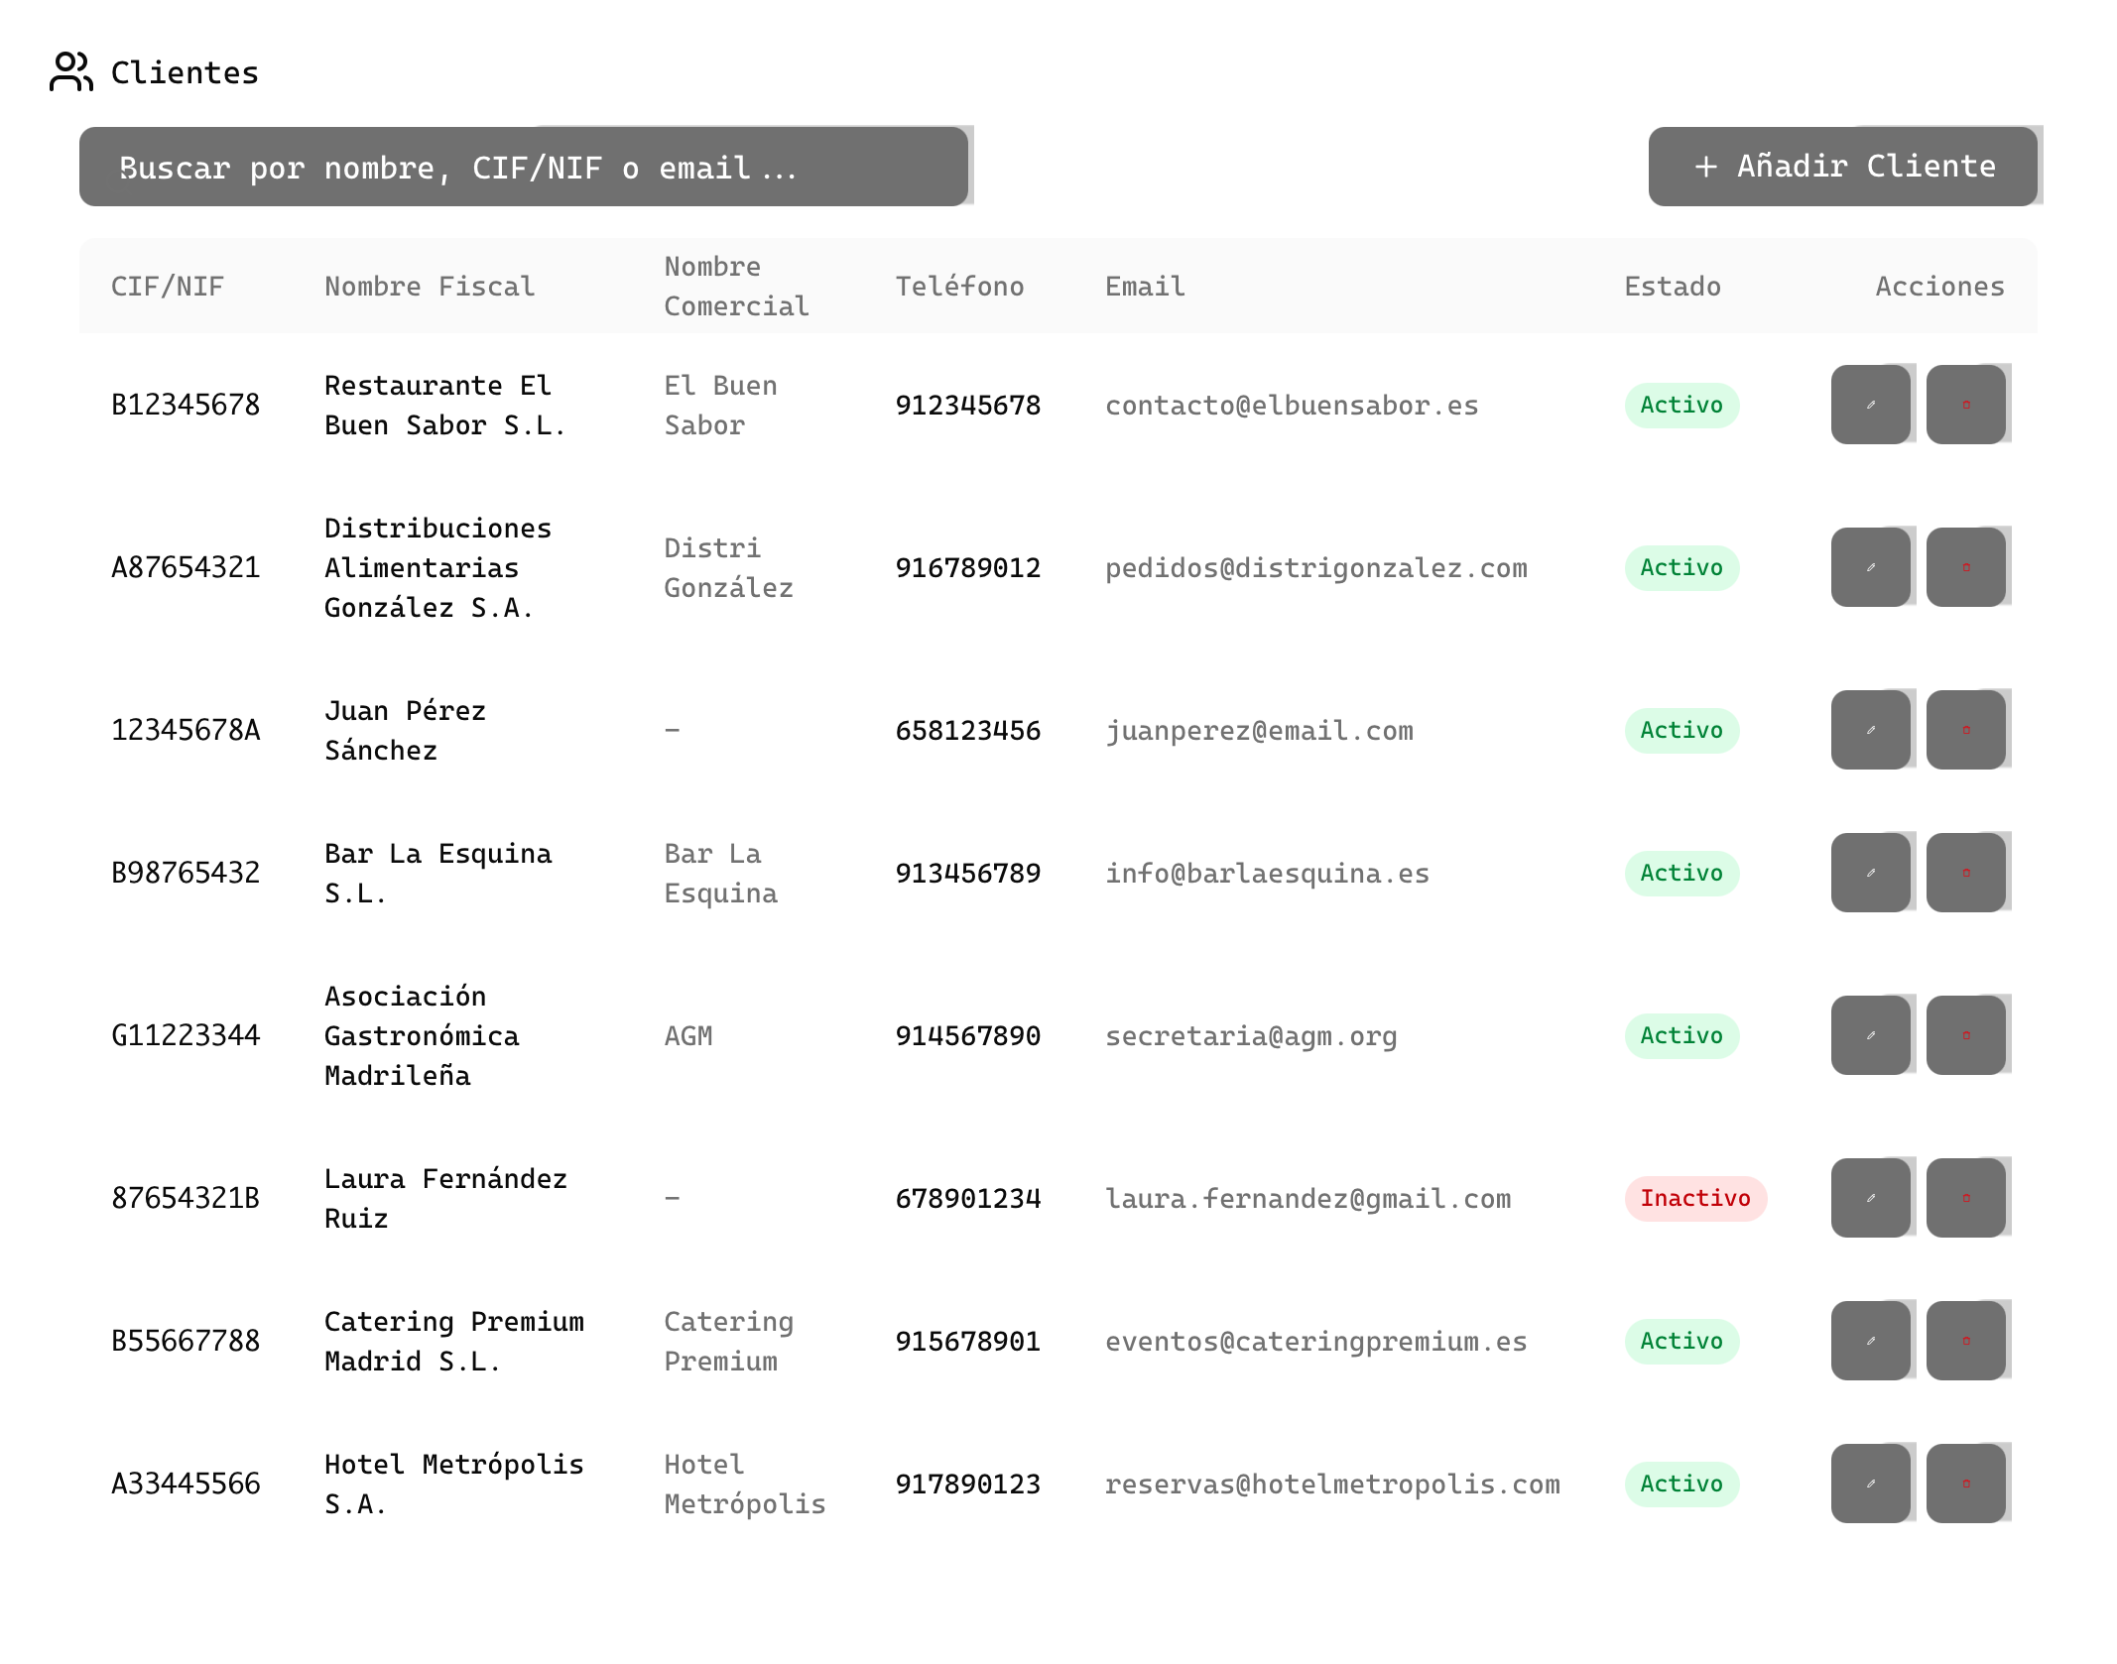The width and height of the screenshot is (2117, 1664).
Task: Delete the Asociación Gastronómica Madrileña row
Action: point(1965,1035)
